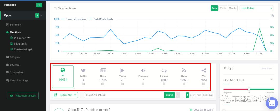Click the Project settings gears icon
The height and width of the screenshot is (111, 280).
click(8, 80)
